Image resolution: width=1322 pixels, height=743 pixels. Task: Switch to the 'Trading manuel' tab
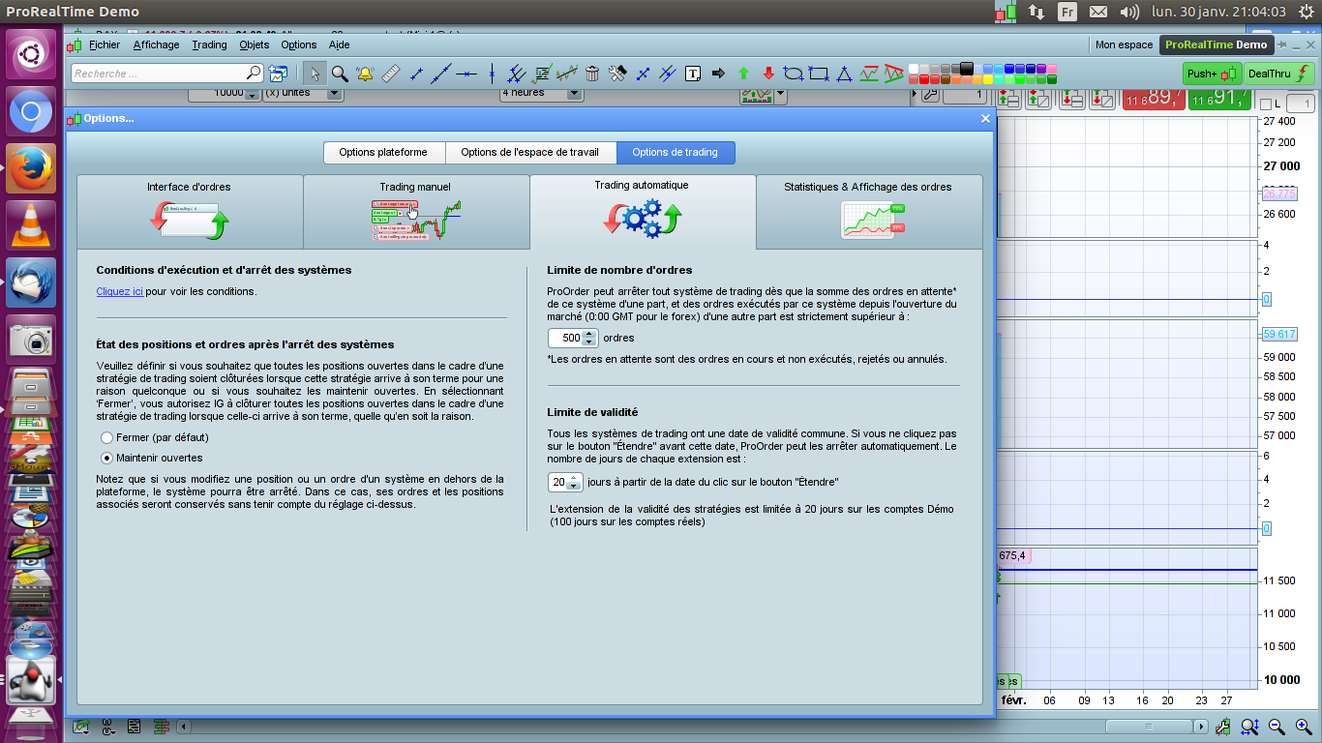click(x=416, y=212)
